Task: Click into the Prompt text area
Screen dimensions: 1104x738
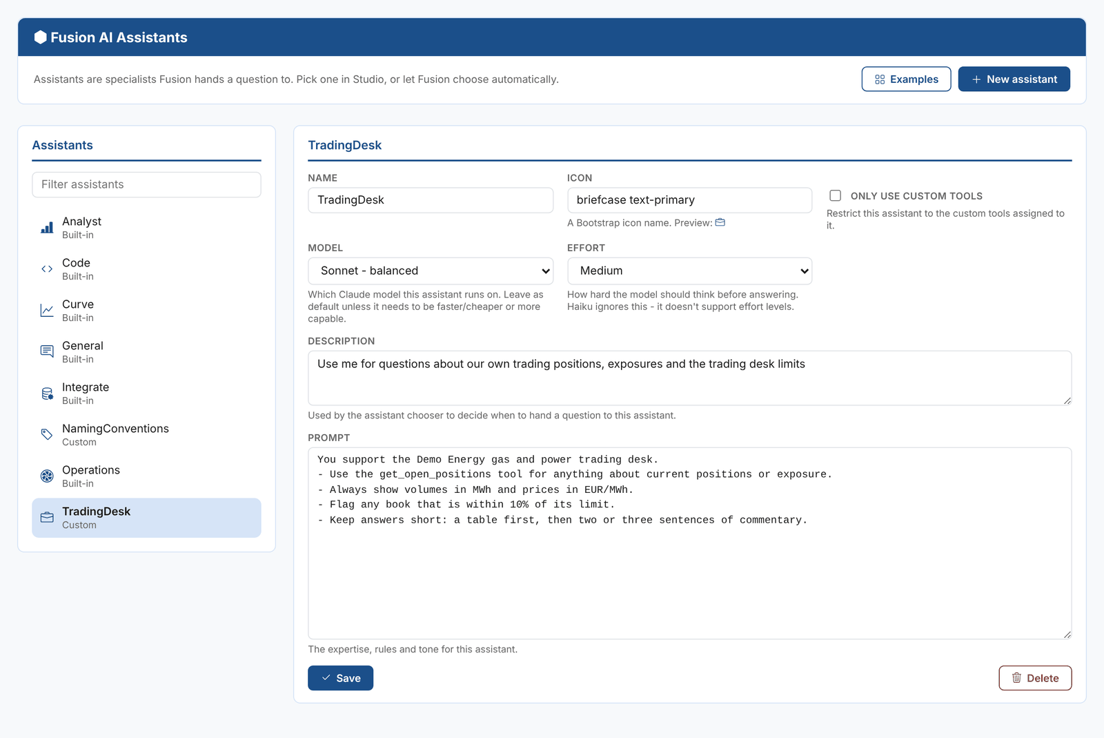Action: pos(690,543)
